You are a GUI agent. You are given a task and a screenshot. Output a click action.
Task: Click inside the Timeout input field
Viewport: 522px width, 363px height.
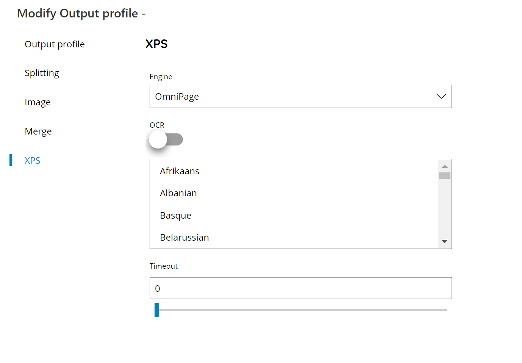pyautogui.click(x=300, y=288)
